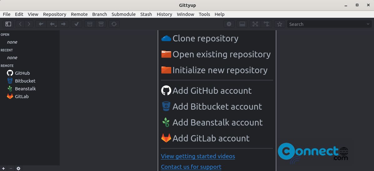Choose Open existing repository

tap(216, 54)
